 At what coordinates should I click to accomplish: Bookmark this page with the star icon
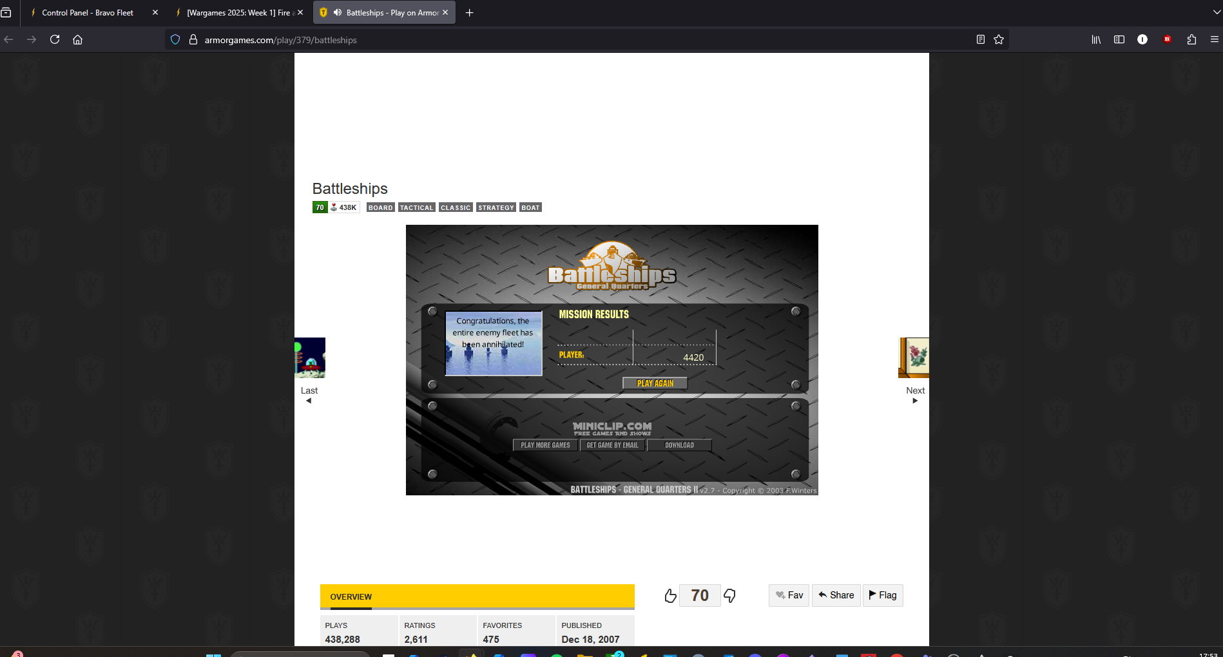point(999,40)
